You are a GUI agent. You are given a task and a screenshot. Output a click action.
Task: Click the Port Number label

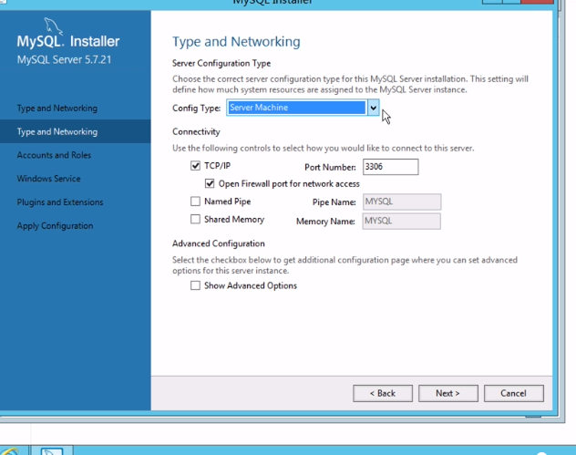(x=330, y=167)
